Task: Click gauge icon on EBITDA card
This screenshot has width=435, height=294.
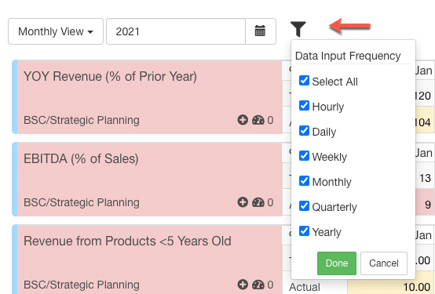Action: (x=258, y=202)
